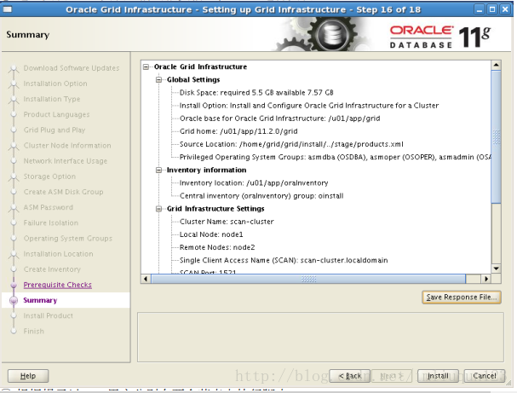Select the Central inventory group row

tap(261, 196)
